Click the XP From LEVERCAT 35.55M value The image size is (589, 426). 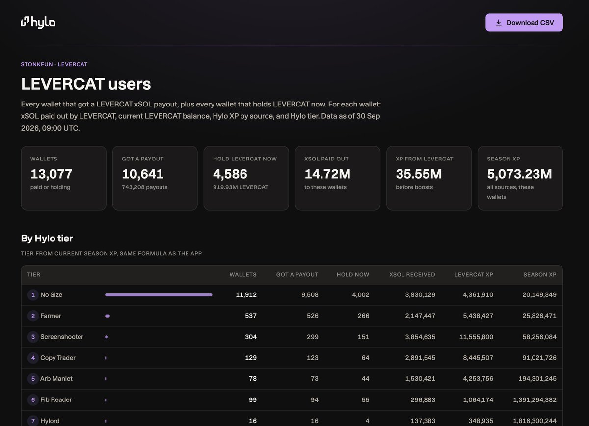[x=419, y=174]
